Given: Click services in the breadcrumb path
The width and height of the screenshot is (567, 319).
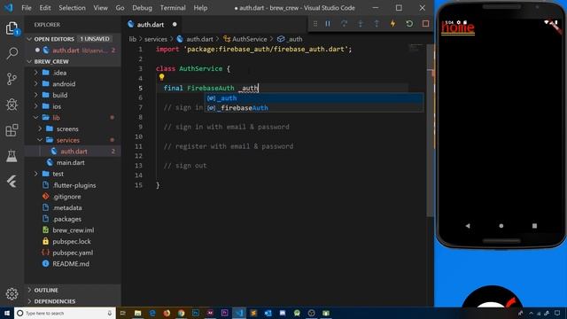Looking at the screenshot, I should (156, 39).
